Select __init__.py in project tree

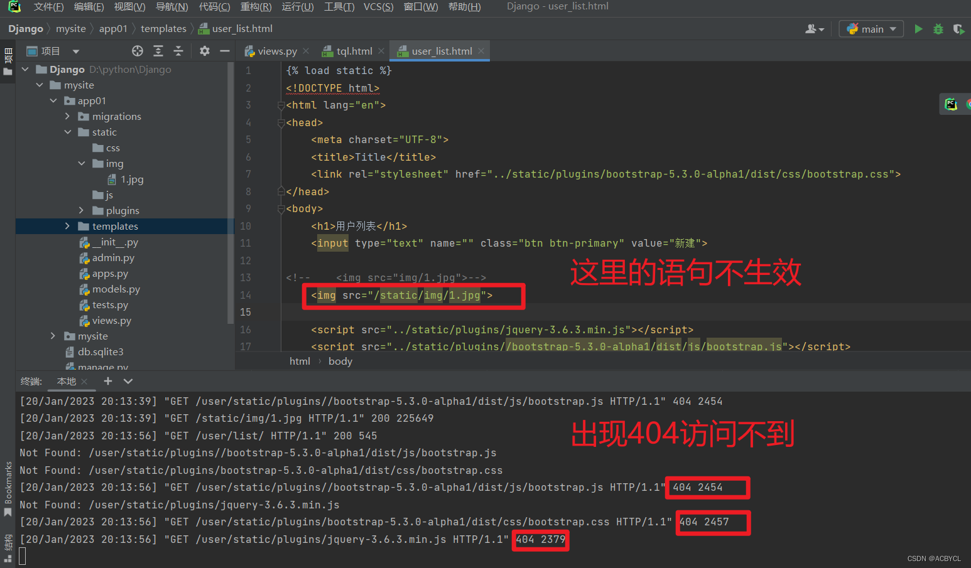115,242
